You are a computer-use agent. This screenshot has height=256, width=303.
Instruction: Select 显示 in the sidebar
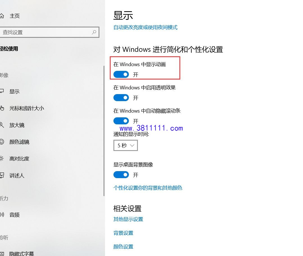pyautogui.click(x=15, y=91)
